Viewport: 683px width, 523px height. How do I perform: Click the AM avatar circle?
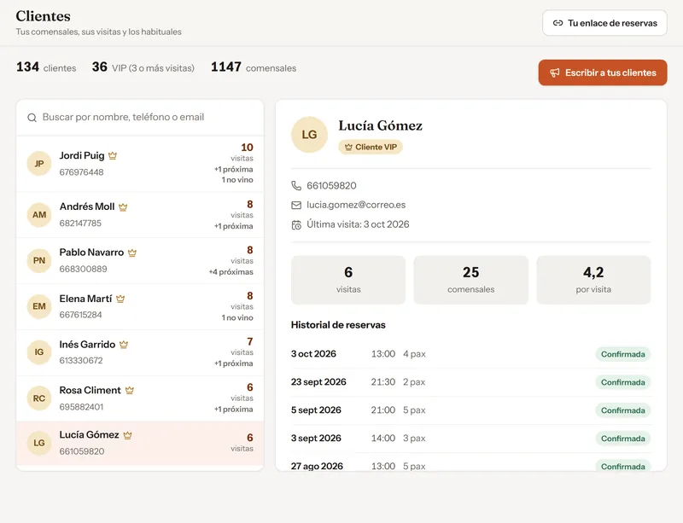coord(39,215)
